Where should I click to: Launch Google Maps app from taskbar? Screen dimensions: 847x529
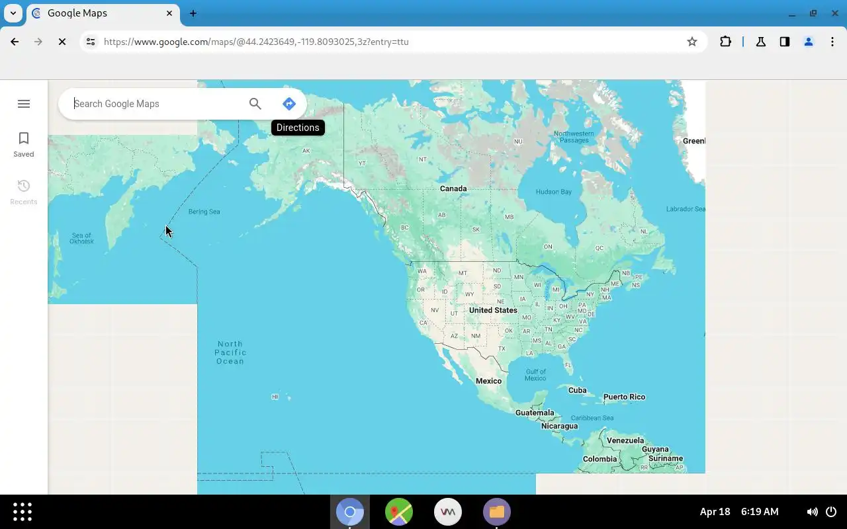tap(399, 512)
